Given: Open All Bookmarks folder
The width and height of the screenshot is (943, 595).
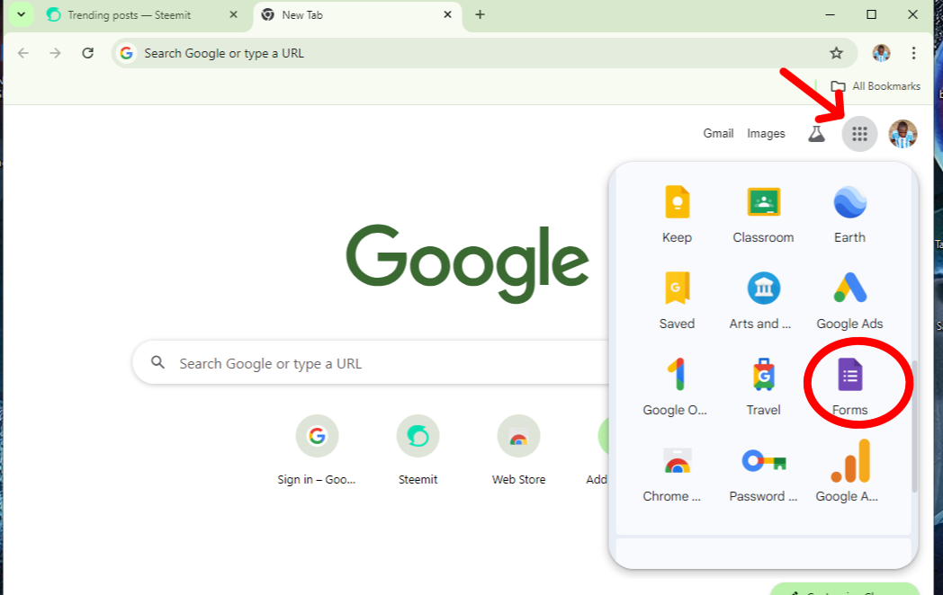Looking at the screenshot, I should pos(875,86).
